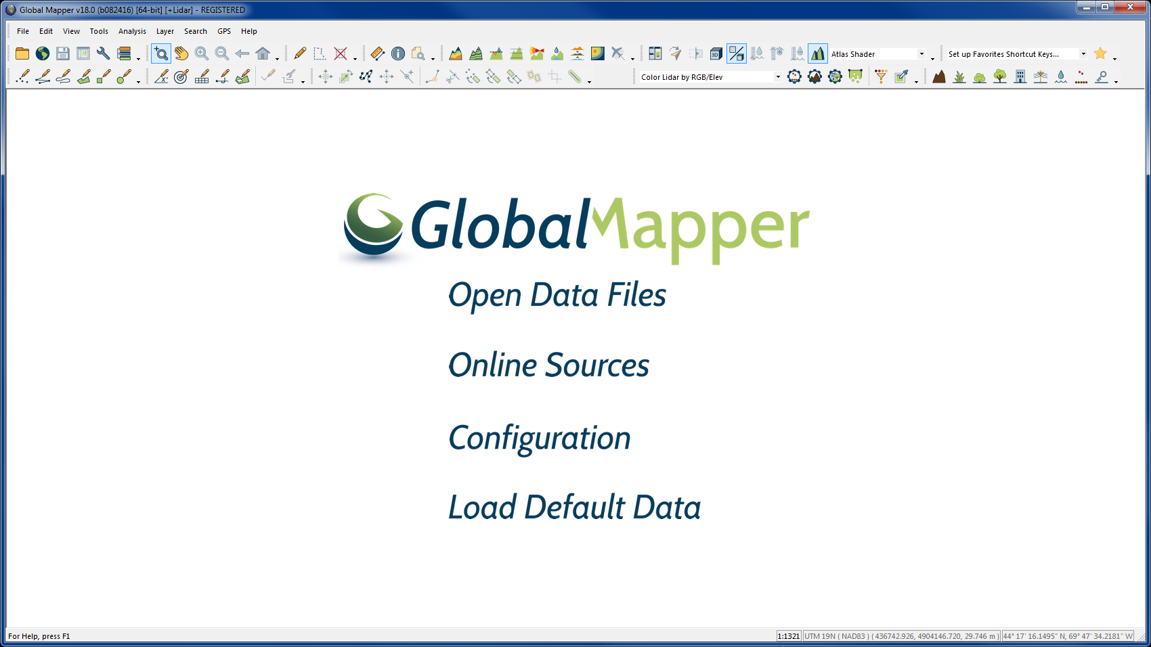Click the Load Default Data link
Image resolution: width=1151 pixels, height=647 pixels.
pos(574,508)
